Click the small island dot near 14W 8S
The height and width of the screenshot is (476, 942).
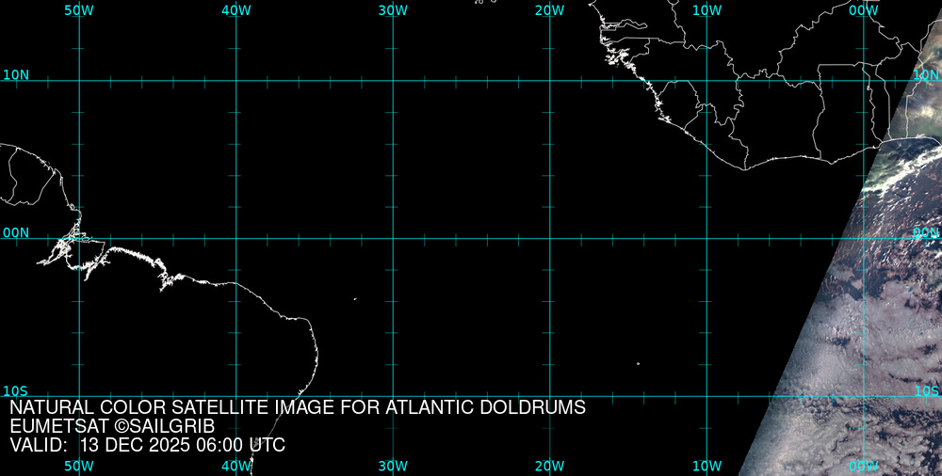[x=638, y=364]
